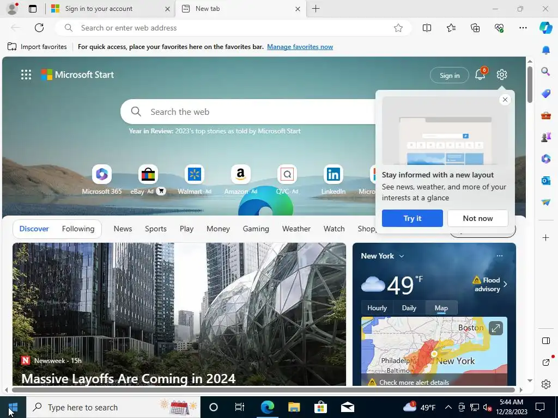
Task: Select the Following feed tab
Action: point(78,229)
